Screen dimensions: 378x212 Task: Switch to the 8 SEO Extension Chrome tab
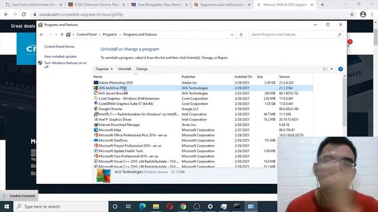point(96,5)
